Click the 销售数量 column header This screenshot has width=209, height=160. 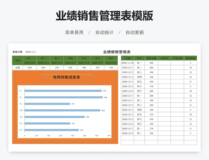pos(190,58)
